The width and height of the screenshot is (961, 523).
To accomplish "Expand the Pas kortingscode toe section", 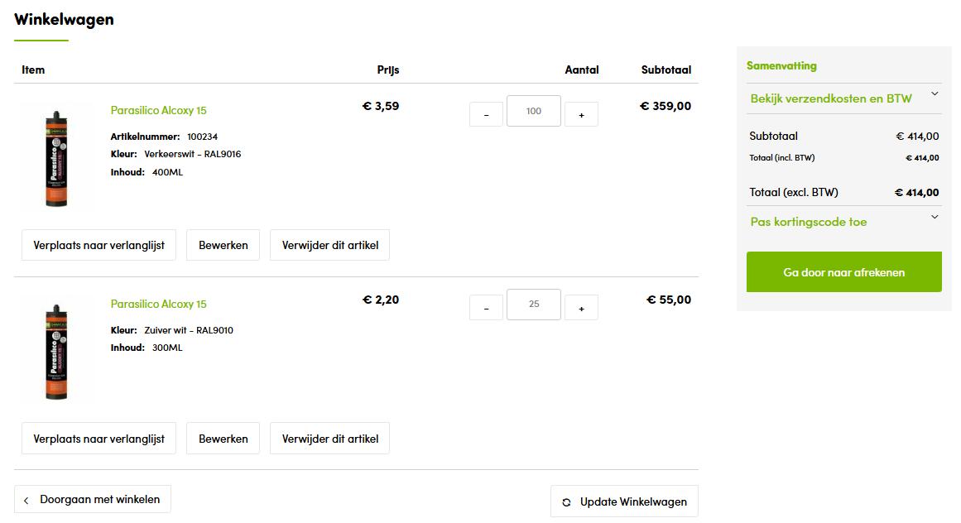I will [844, 222].
